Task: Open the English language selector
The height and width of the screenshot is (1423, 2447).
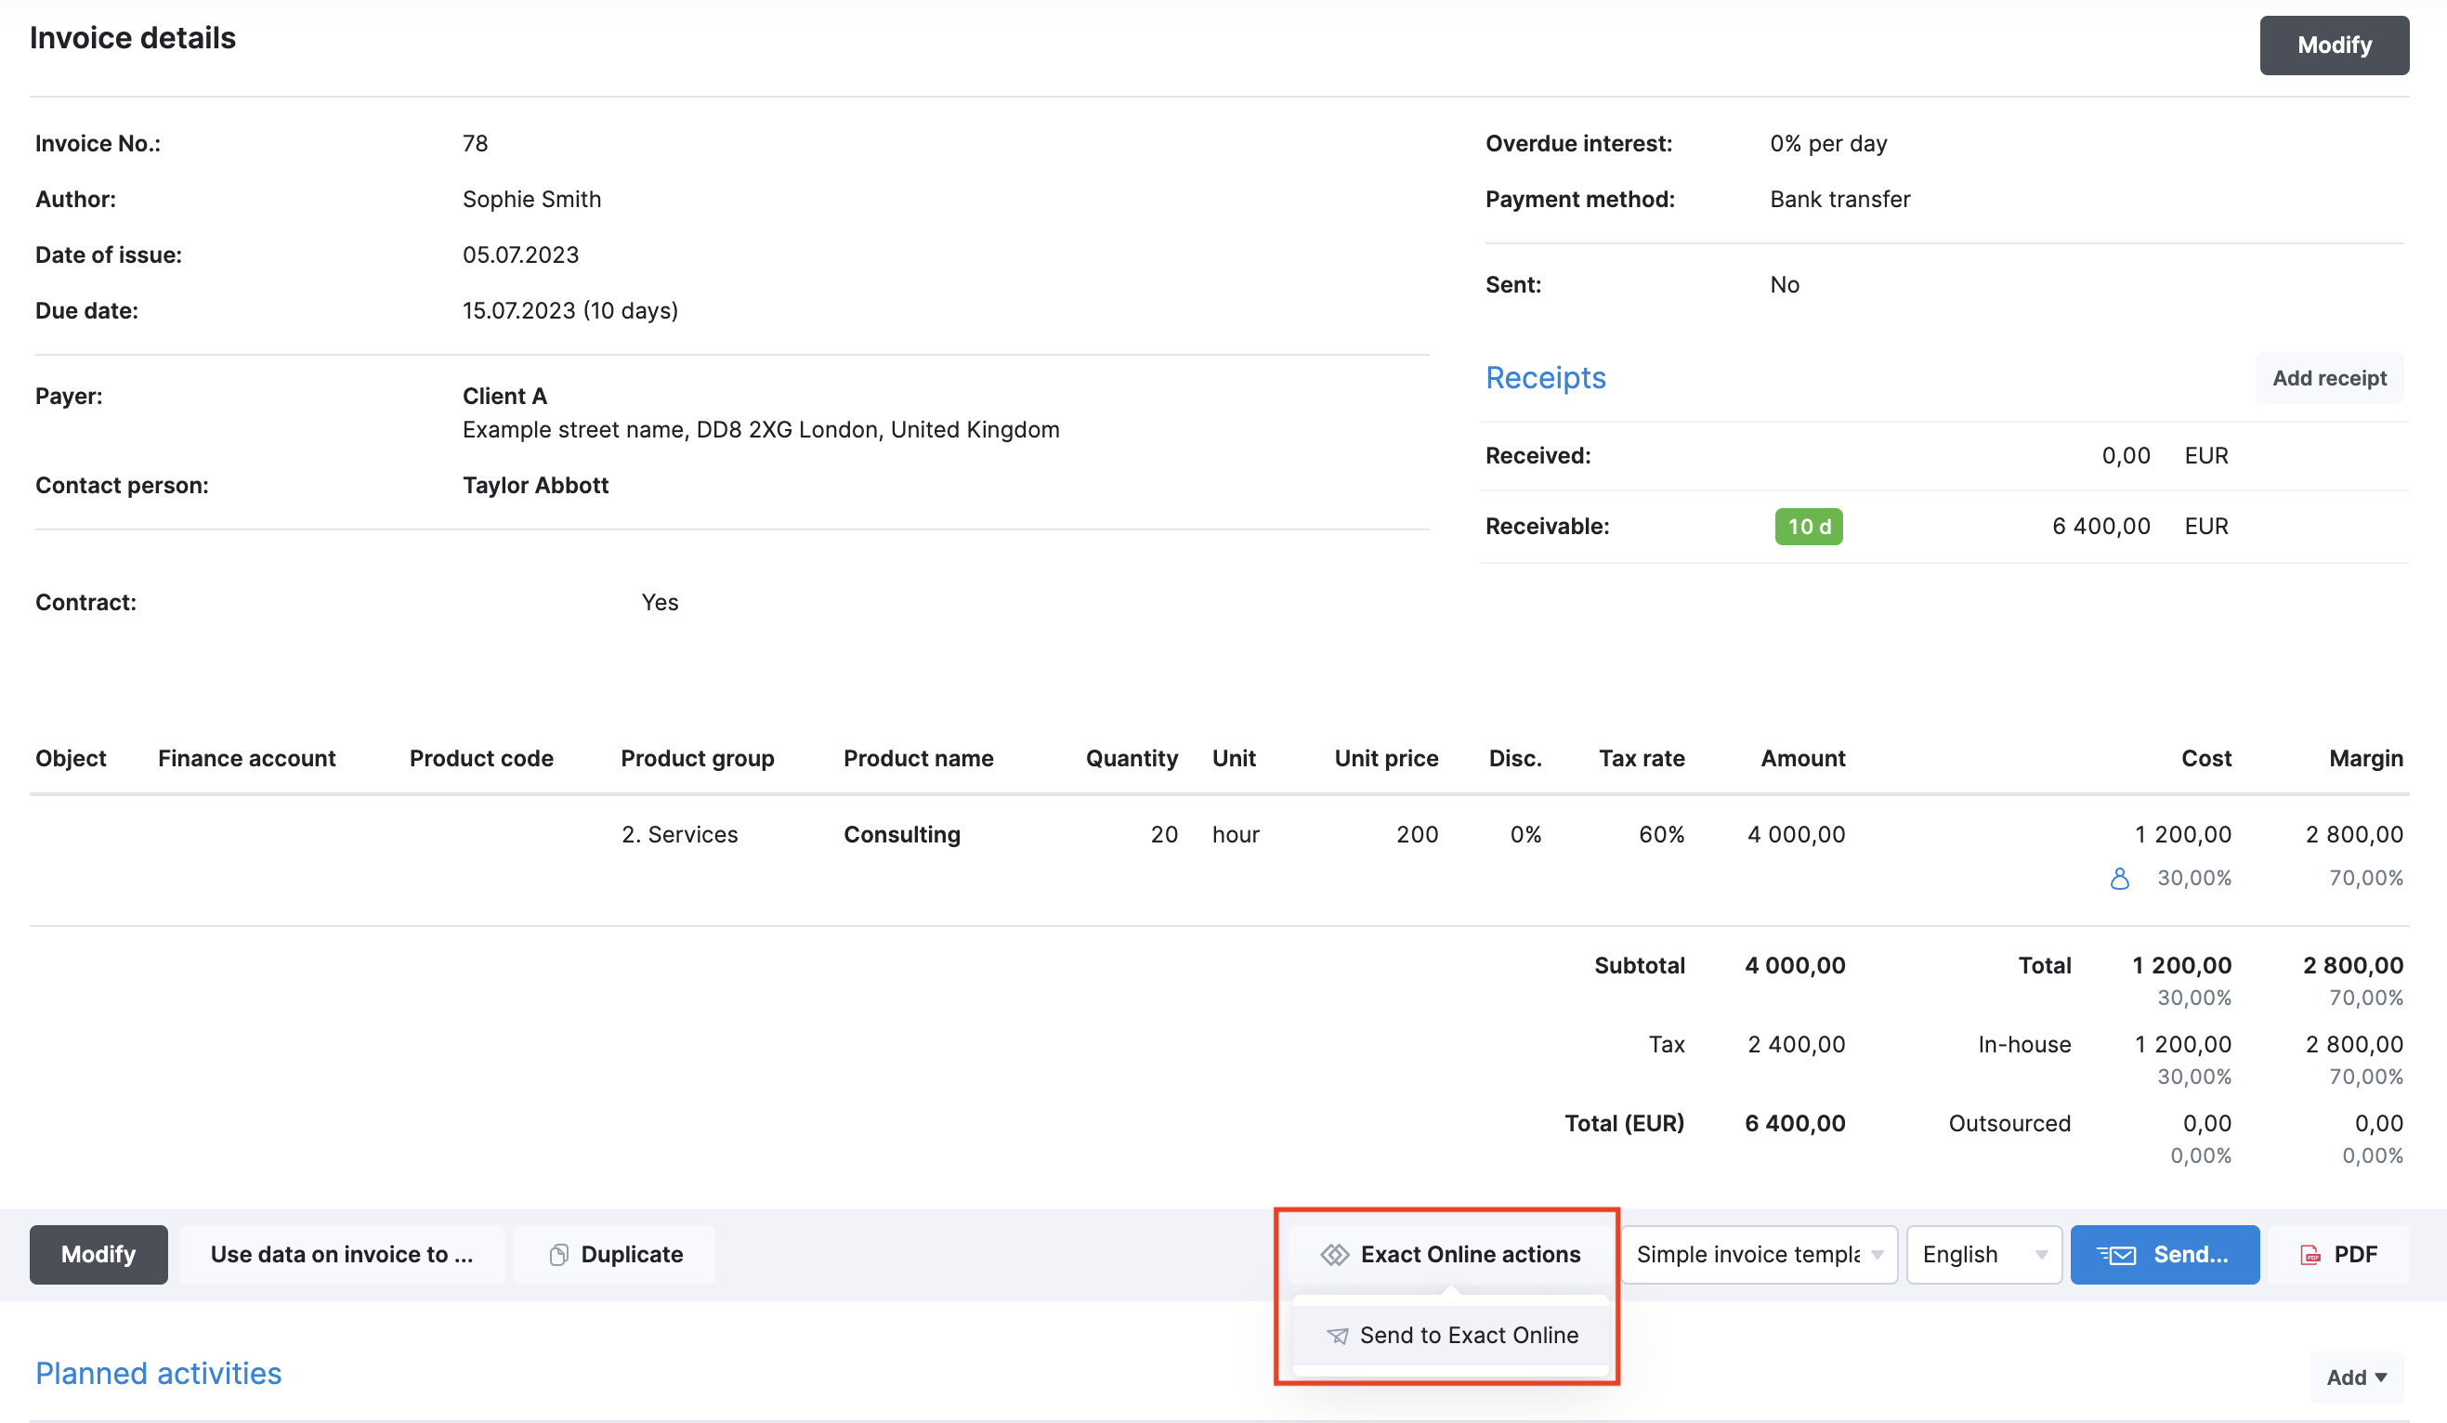Action: coord(1982,1254)
